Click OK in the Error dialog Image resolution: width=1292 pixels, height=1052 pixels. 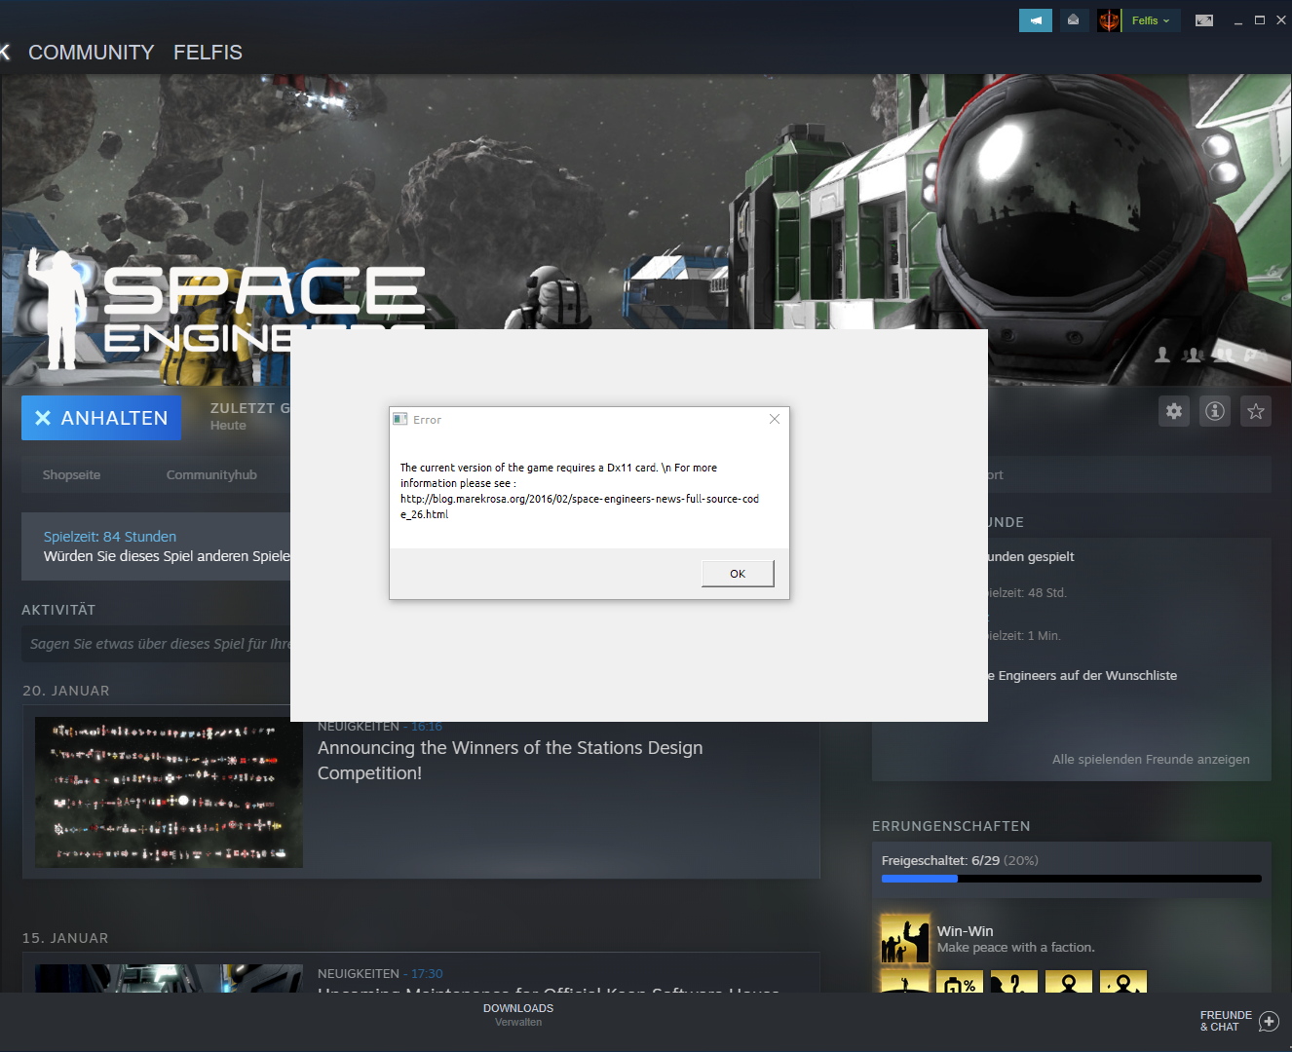[x=738, y=574]
